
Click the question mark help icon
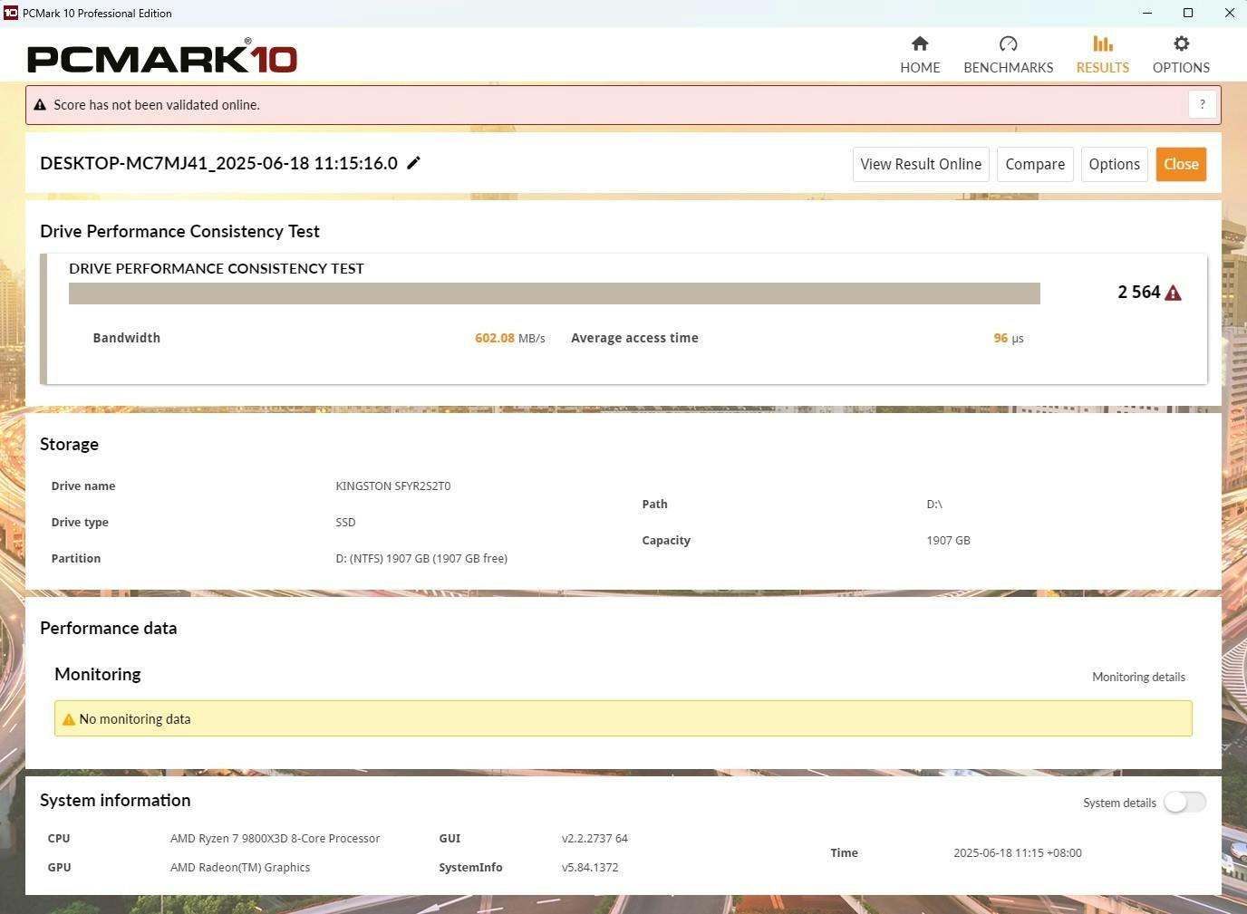point(1202,105)
